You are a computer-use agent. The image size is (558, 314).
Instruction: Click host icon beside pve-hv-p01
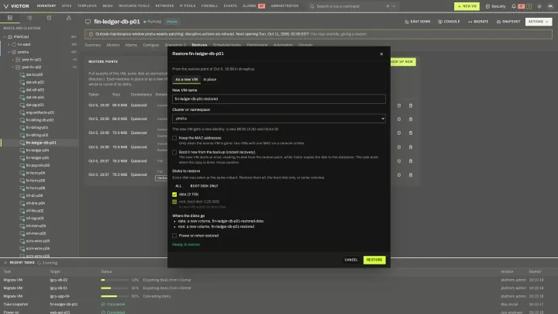18,60
